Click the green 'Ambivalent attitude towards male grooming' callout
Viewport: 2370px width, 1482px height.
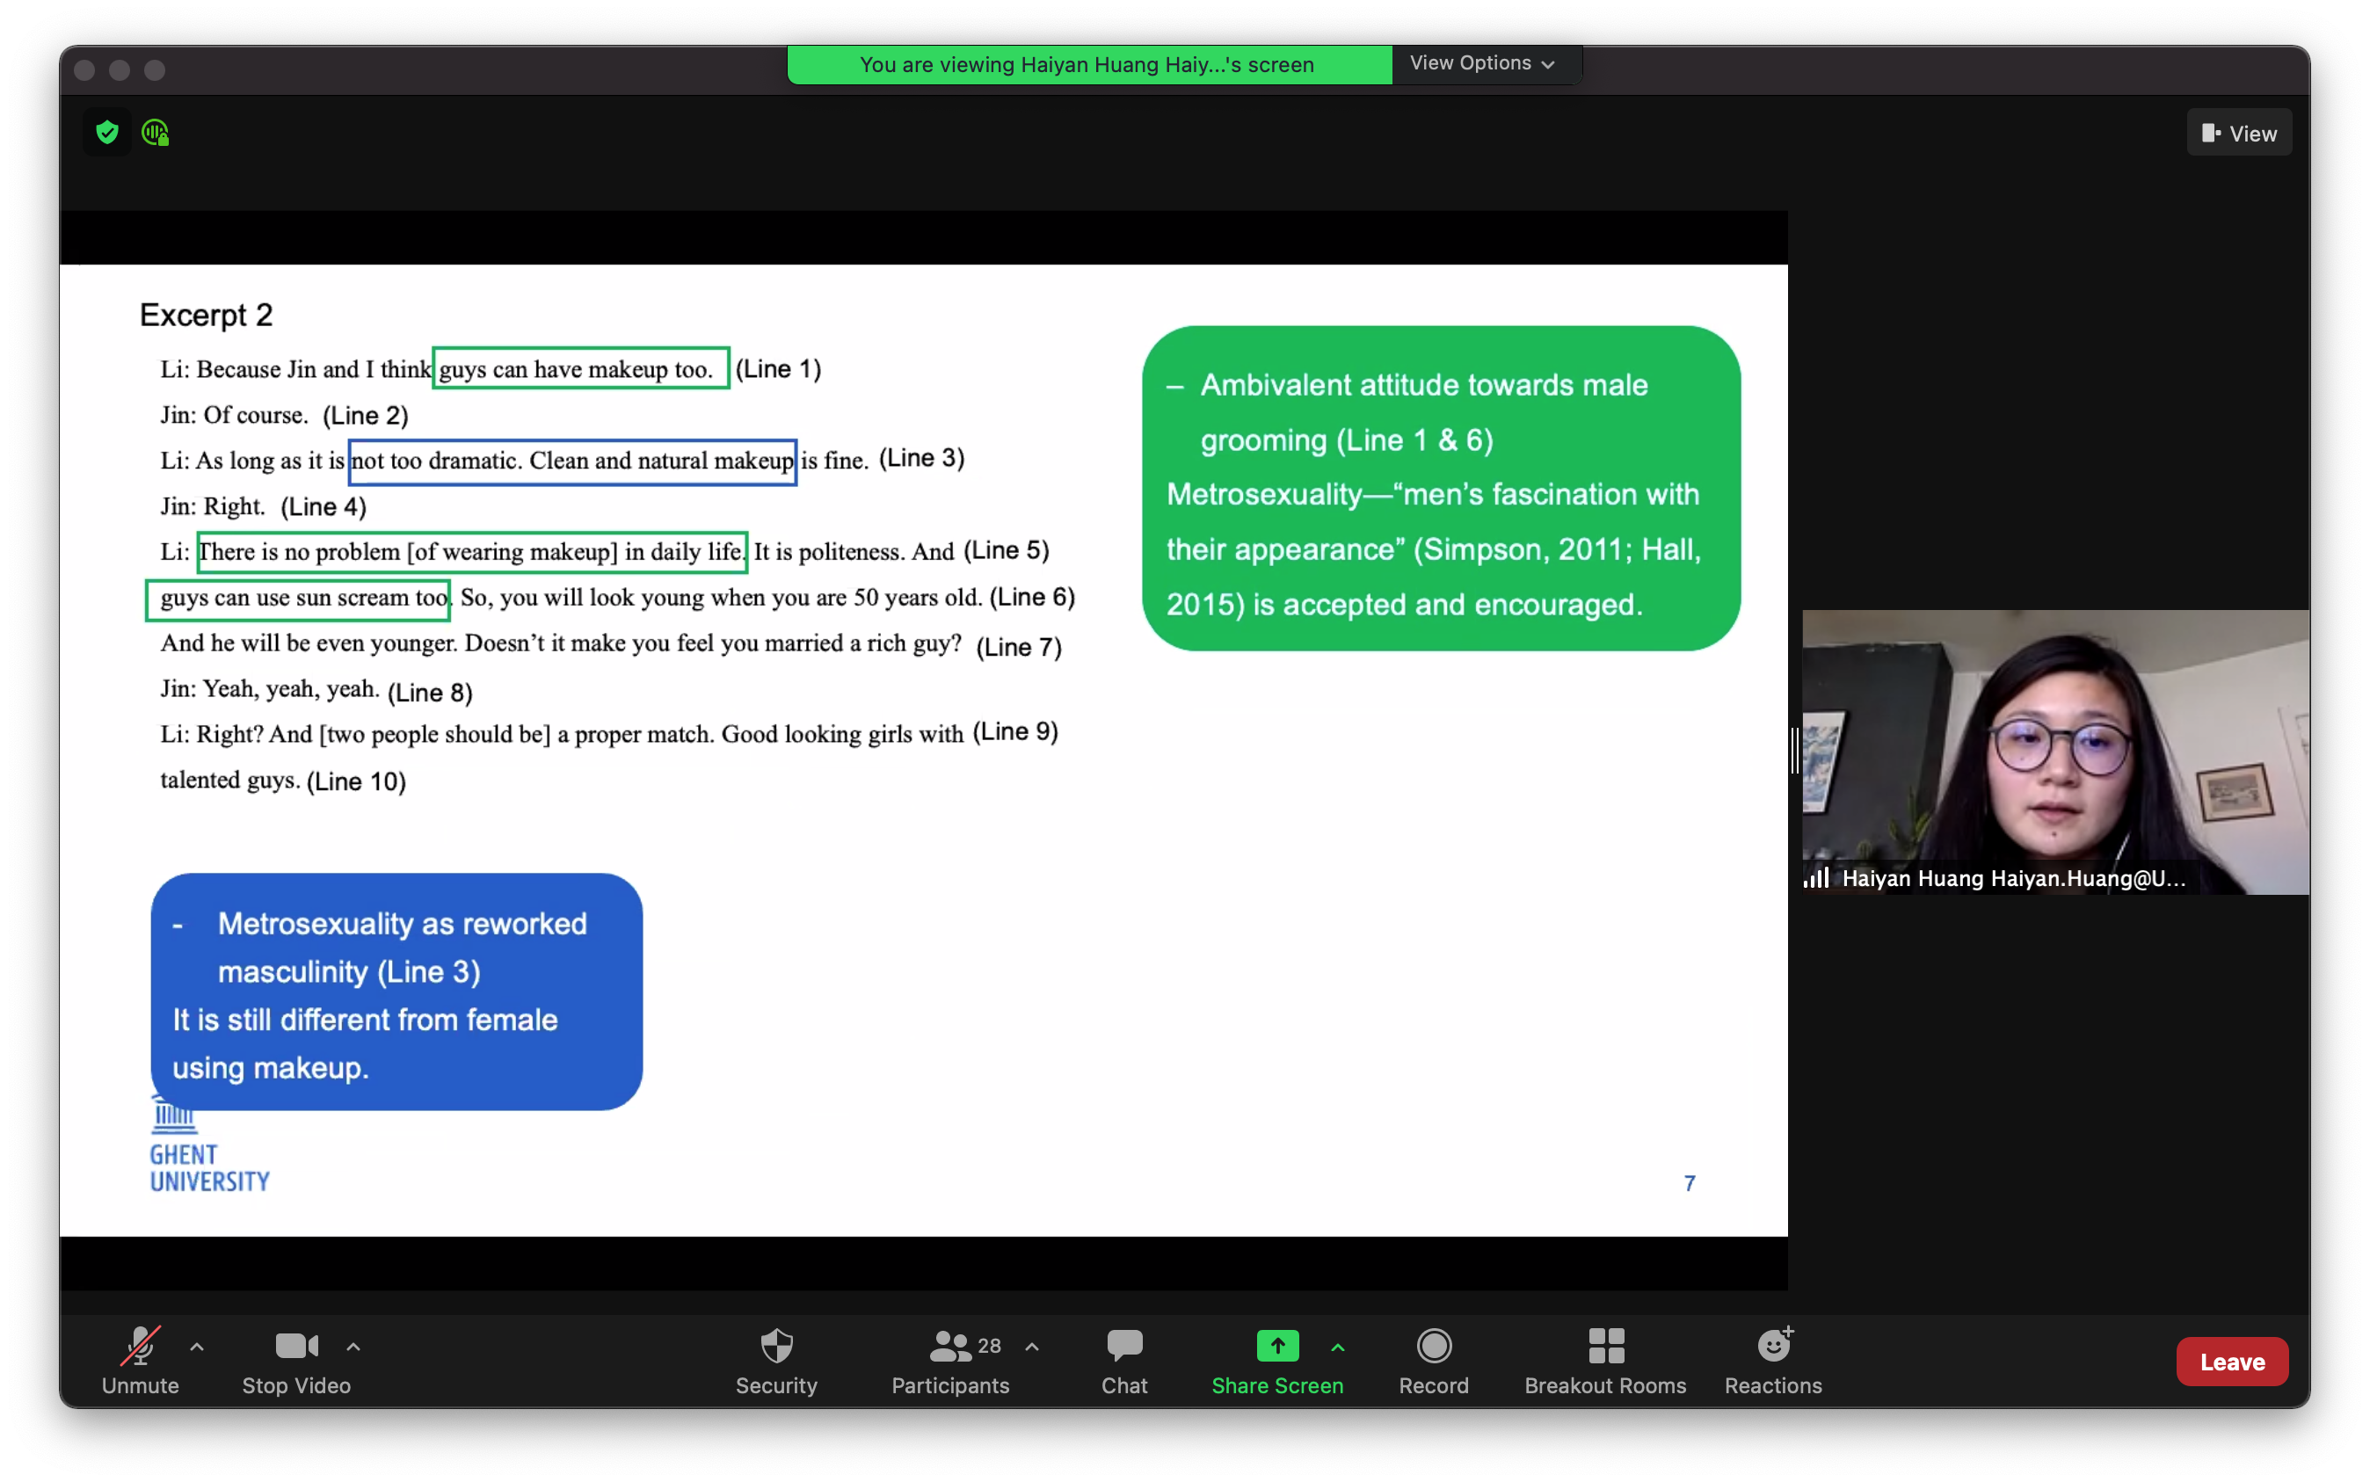tap(1441, 488)
